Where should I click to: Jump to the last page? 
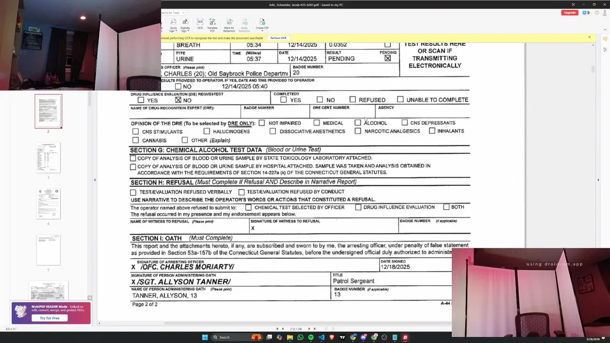tap(315, 329)
